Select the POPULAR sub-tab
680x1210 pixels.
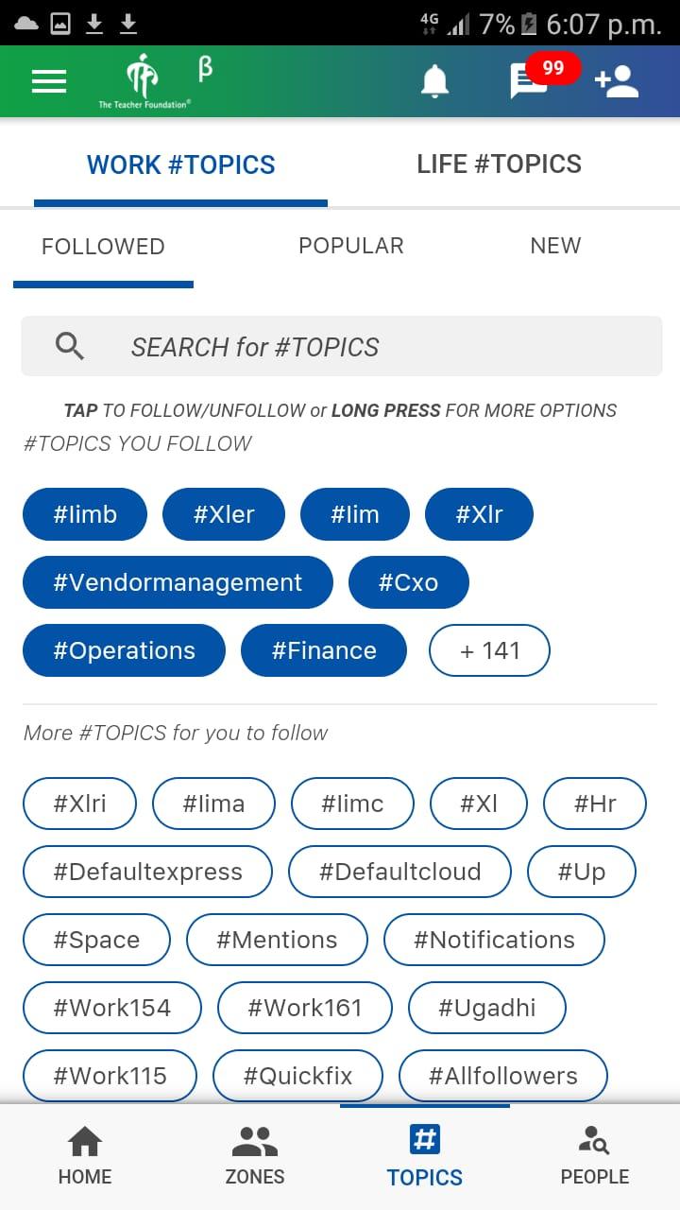[351, 246]
